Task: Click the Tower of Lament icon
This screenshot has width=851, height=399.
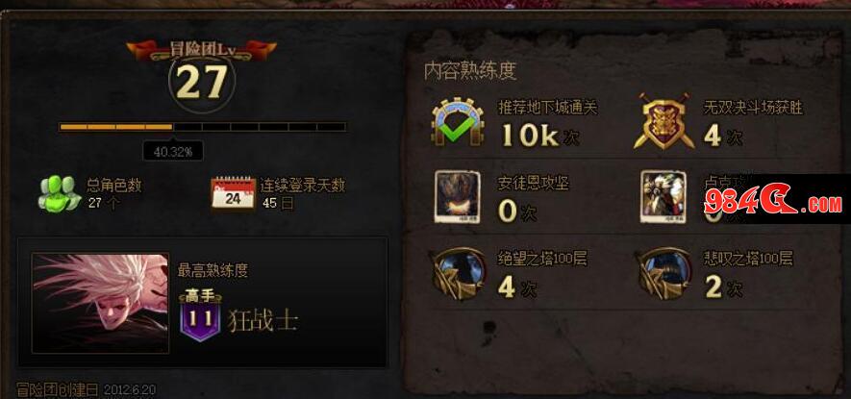Action: [x=663, y=273]
